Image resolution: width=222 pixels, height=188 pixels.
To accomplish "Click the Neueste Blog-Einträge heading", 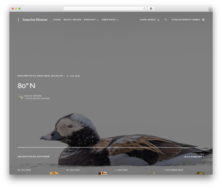I will point(33,156).
